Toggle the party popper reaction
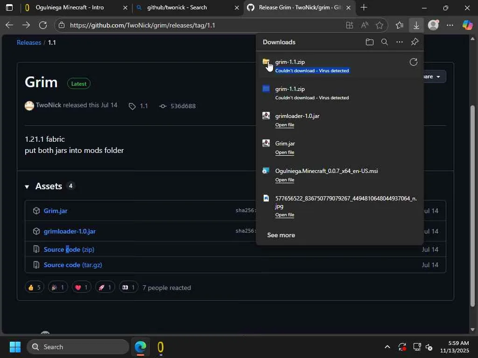 coord(58,287)
